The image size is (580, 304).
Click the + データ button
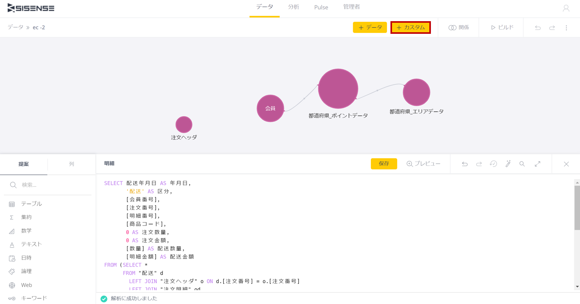[370, 27]
